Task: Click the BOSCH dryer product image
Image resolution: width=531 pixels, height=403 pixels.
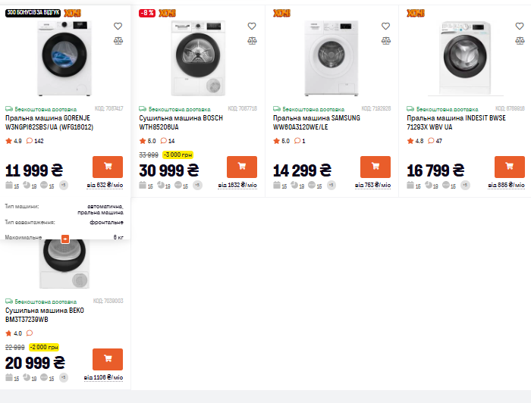Action: pos(199,57)
